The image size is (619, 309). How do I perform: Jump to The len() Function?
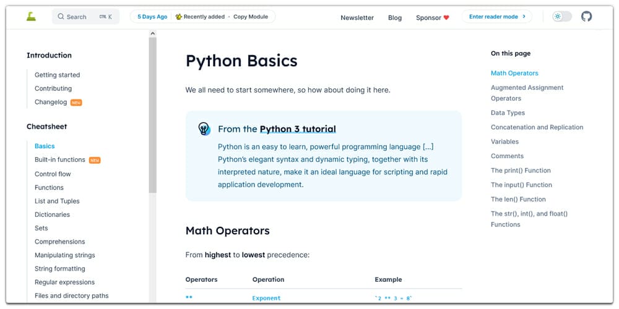coord(518,200)
